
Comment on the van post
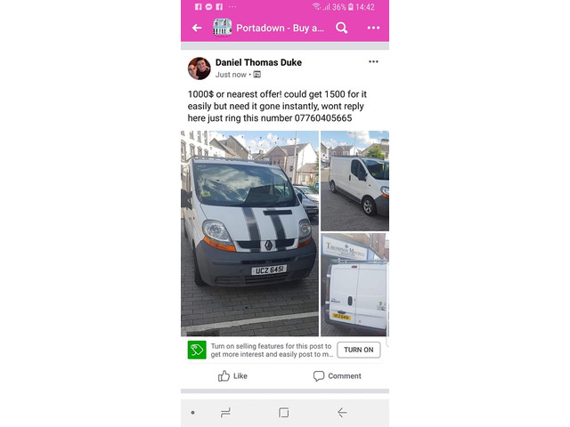point(337,376)
